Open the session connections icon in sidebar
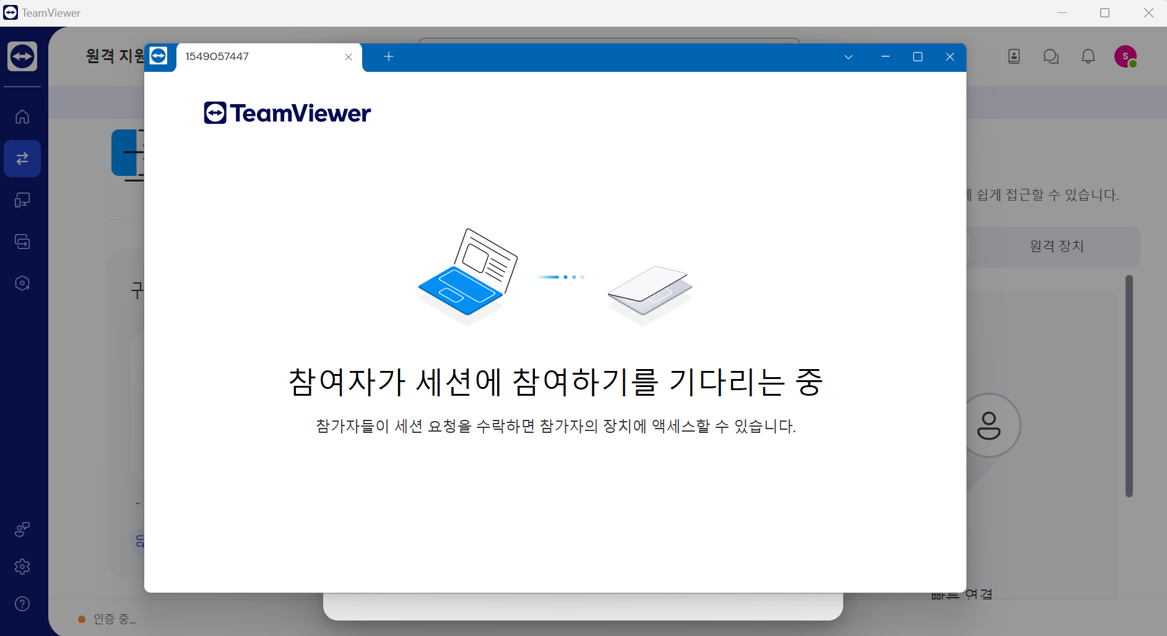Image resolution: width=1167 pixels, height=636 pixels. (22, 242)
